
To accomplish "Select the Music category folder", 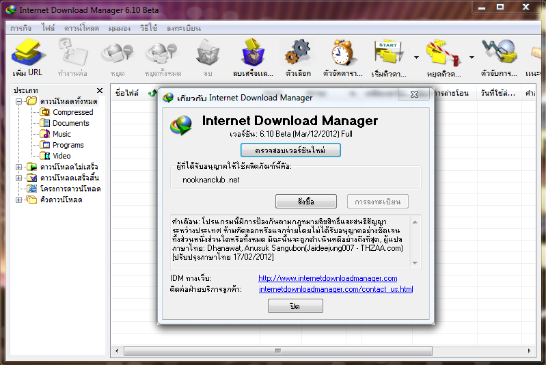I will (x=55, y=134).
